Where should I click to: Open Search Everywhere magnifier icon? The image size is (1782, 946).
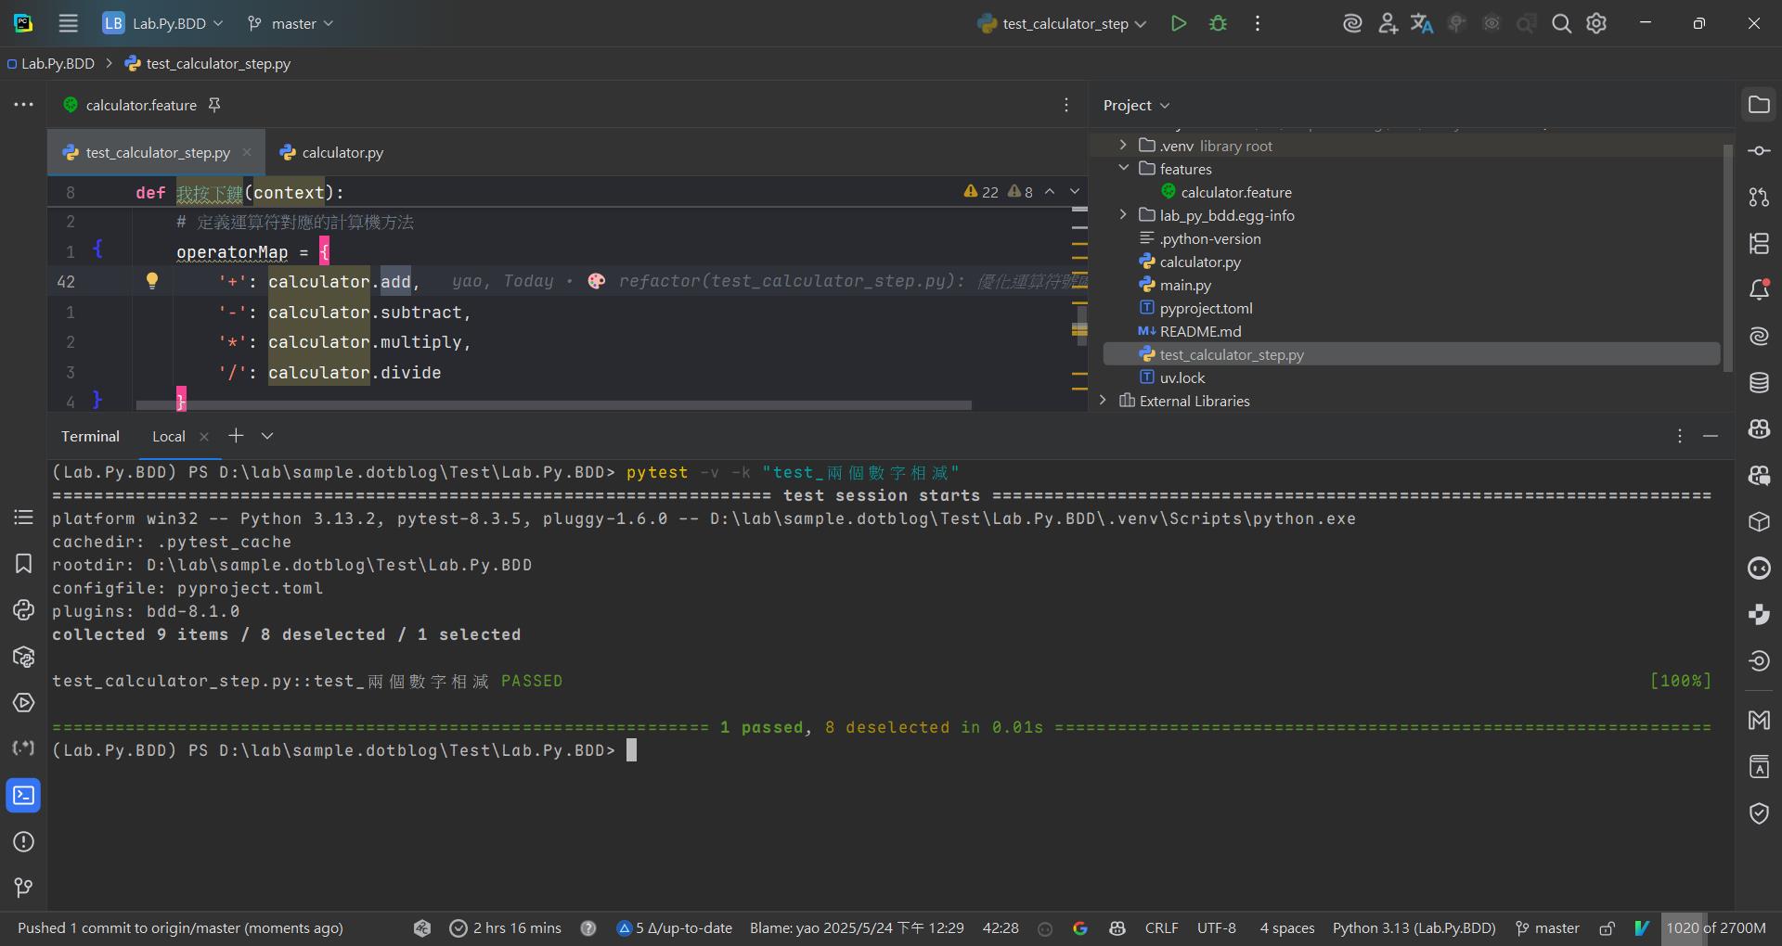click(1561, 23)
